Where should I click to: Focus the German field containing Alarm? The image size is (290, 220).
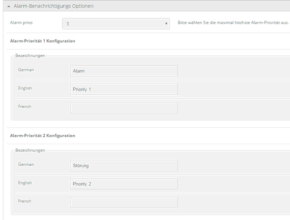tap(124, 71)
